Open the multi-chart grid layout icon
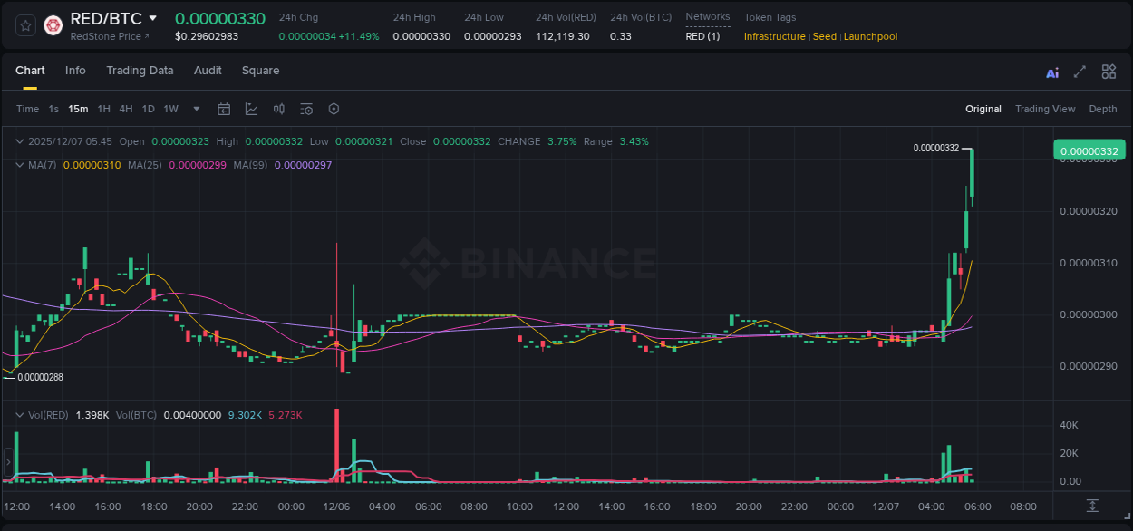 point(1109,72)
